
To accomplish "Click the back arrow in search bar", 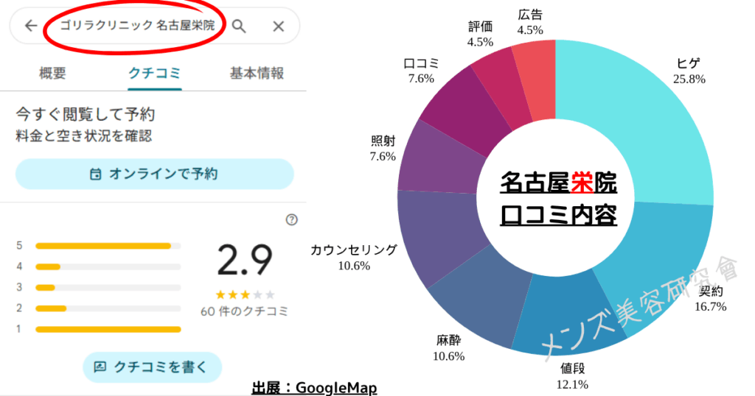I will [x=31, y=26].
